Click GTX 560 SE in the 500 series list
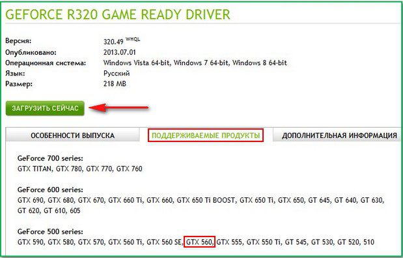Screen dimensions: 403x258 pos(164,242)
